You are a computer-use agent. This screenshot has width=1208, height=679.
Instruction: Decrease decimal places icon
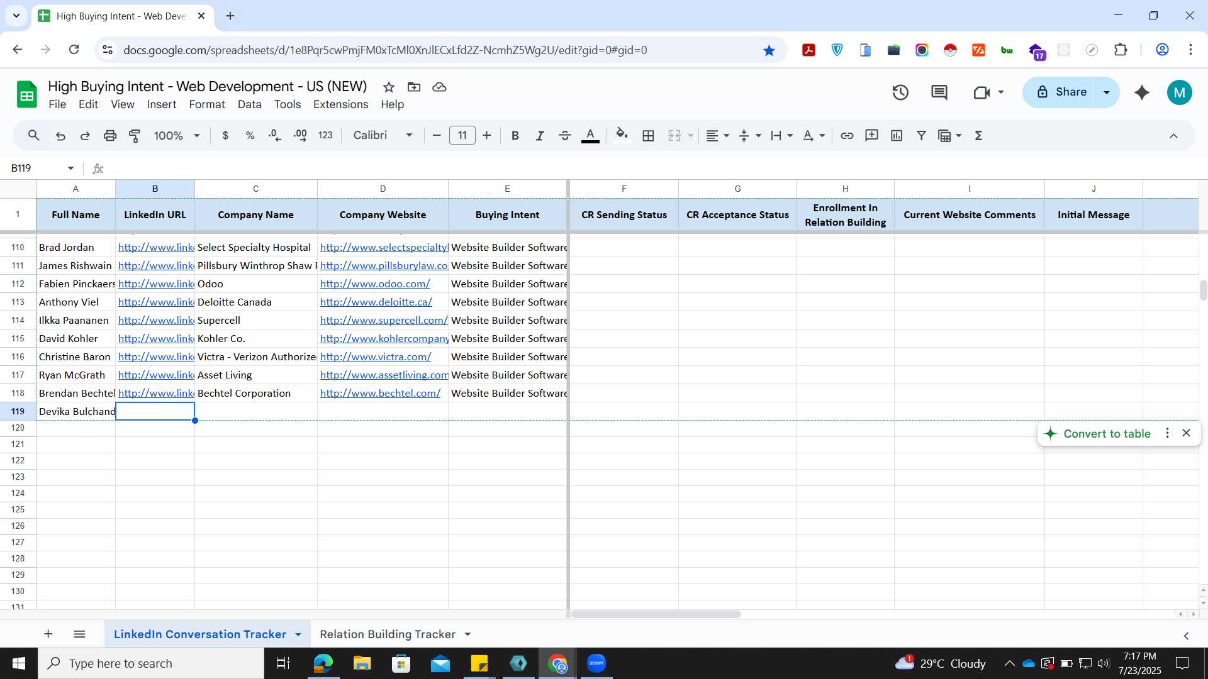pos(275,135)
